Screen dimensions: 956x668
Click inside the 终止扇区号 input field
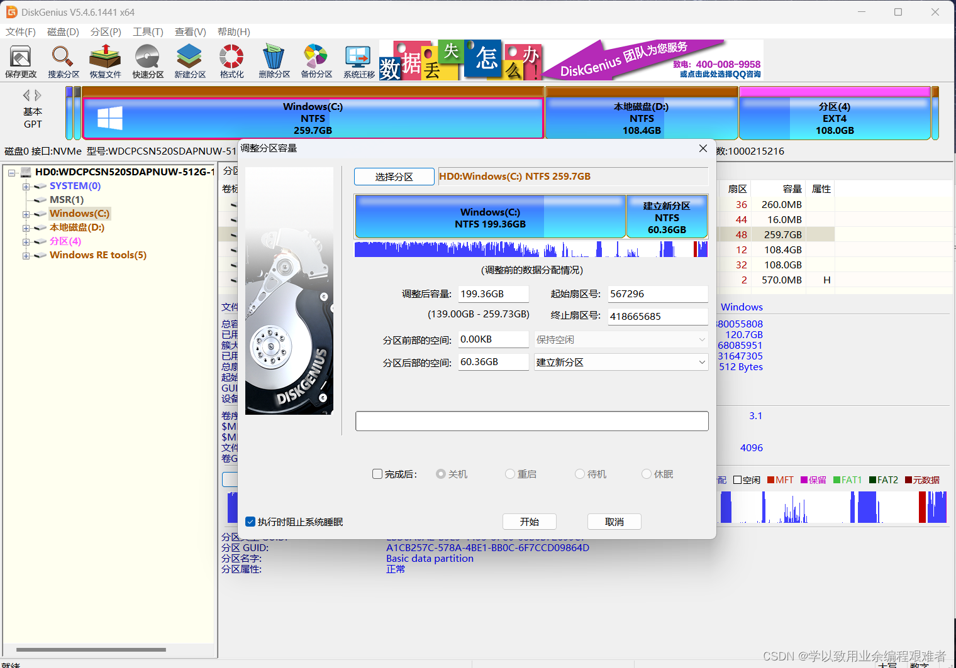pos(657,316)
